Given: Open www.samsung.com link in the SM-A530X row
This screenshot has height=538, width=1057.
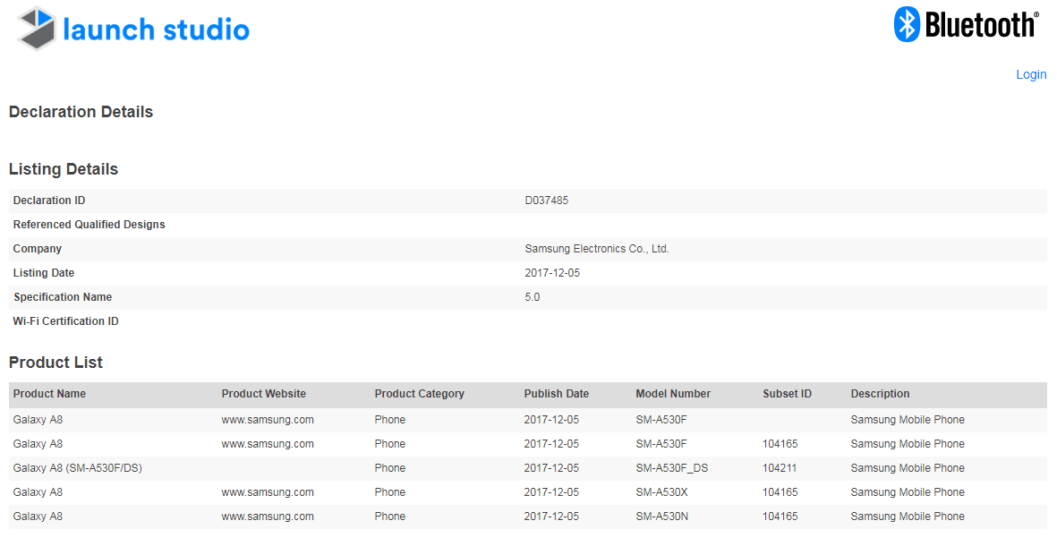Looking at the screenshot, I should 268,492.
